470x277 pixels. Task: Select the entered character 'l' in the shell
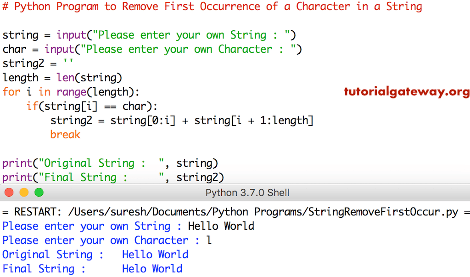tap(209, 240)
